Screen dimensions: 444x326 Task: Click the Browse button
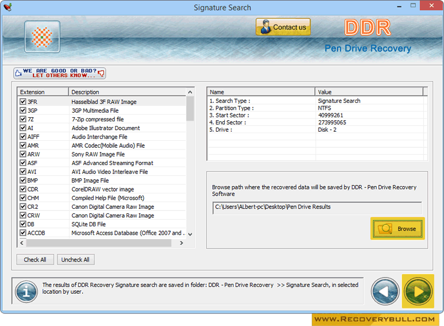click(x=397, y=228)
